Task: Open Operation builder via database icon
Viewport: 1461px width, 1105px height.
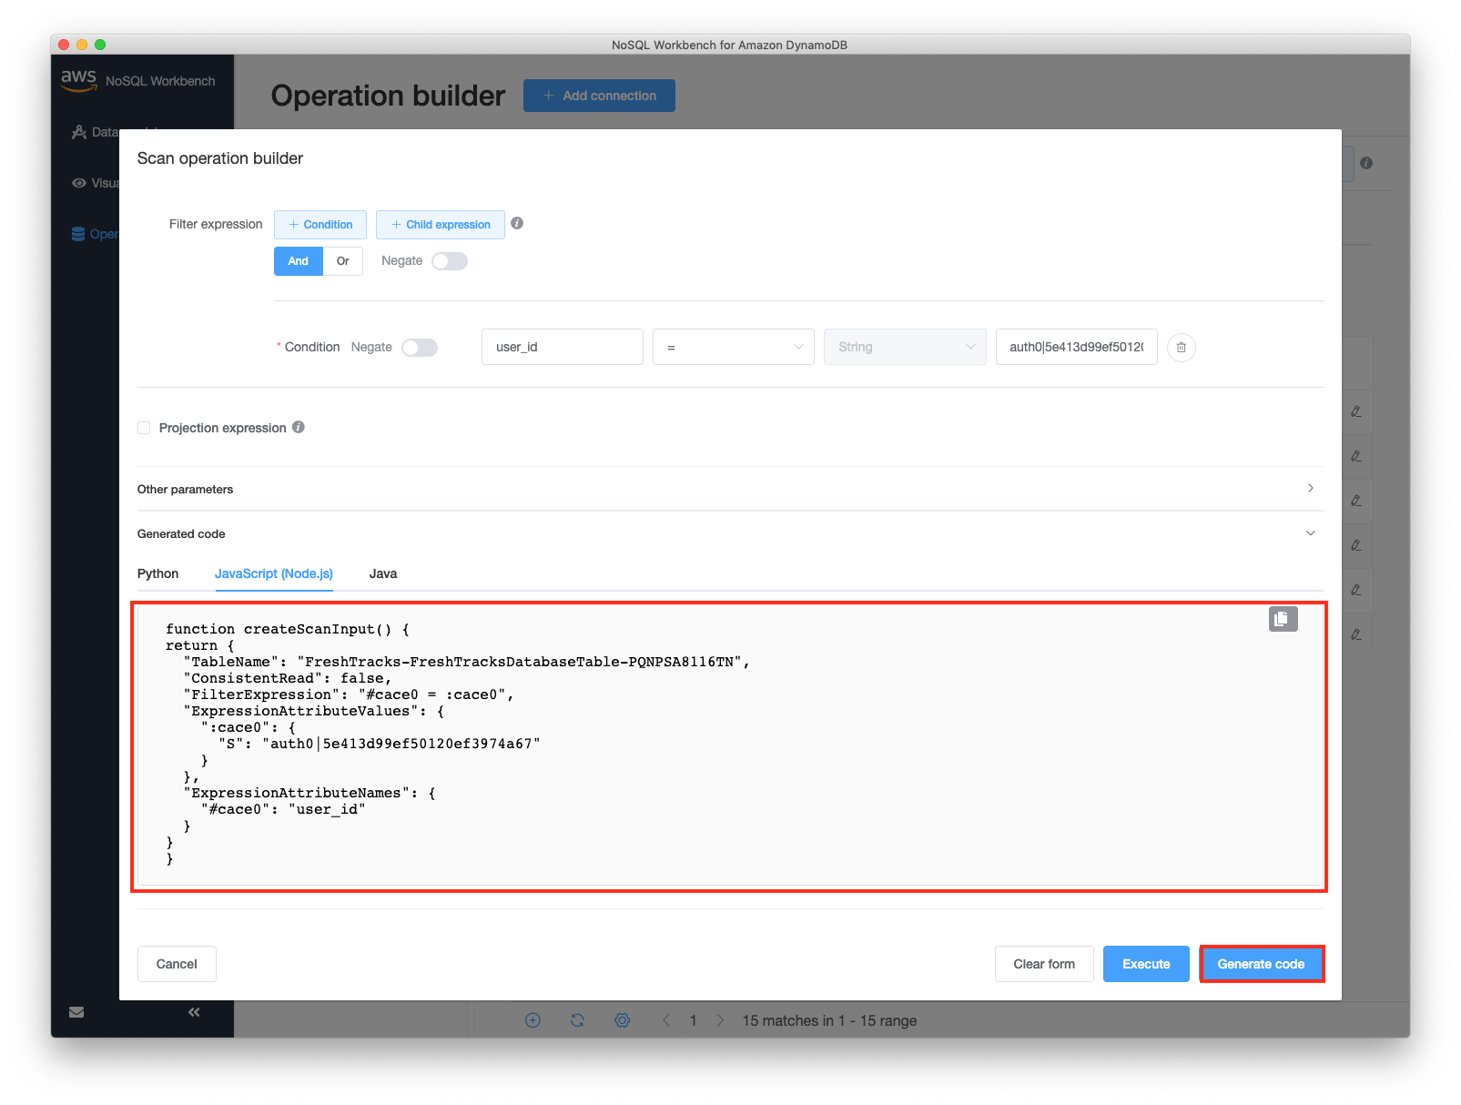Action: tap(78, 233)
